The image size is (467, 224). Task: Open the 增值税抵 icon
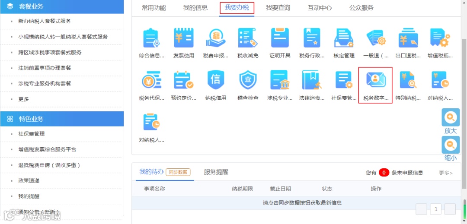[x=440, y=38]
